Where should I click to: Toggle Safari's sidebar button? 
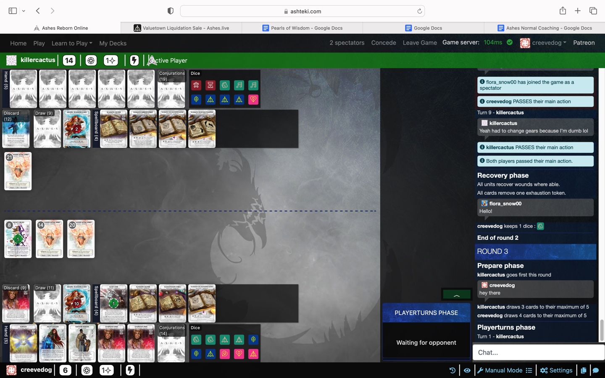pyautogui.click(x=13, y=11)
